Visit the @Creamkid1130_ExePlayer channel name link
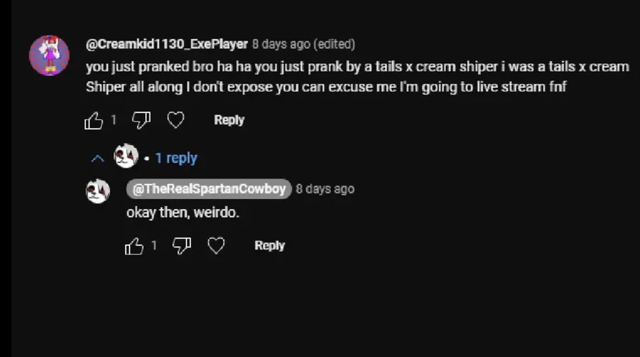The image size is (640, 357). [x=166, y=44]
